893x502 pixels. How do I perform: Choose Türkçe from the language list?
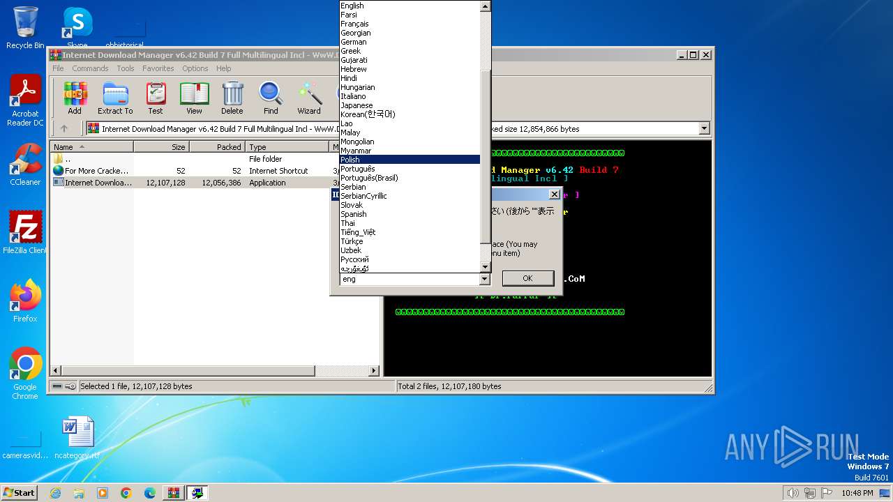[x=410, y=241]
